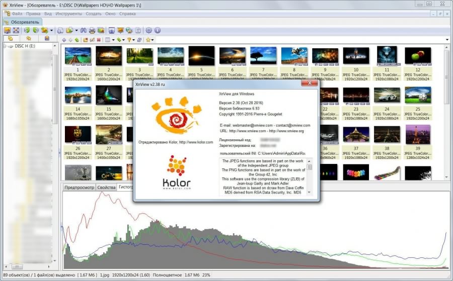
Task: Open the Инструменты menu
Action: (x=68, y=14)
